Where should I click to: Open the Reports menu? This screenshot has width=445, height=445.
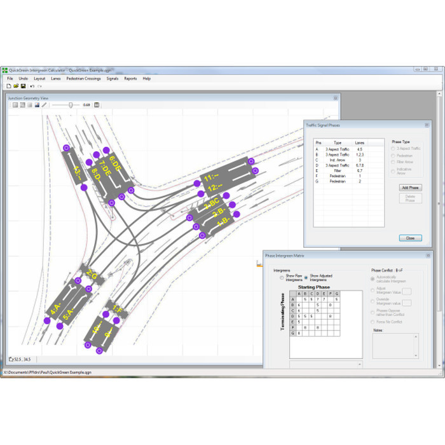(x=130, y=78)
